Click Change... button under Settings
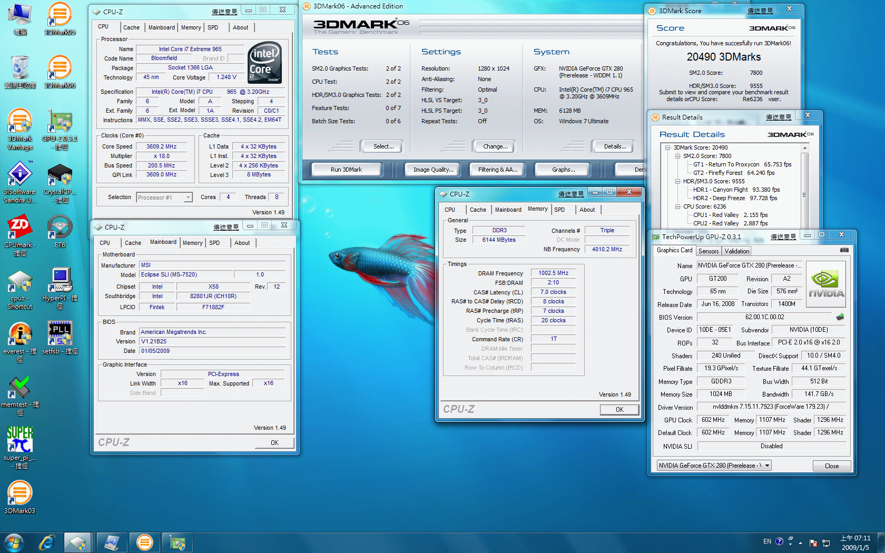This screenshot has height=553, width=885. pyautogui.click(x=495, y=146)
